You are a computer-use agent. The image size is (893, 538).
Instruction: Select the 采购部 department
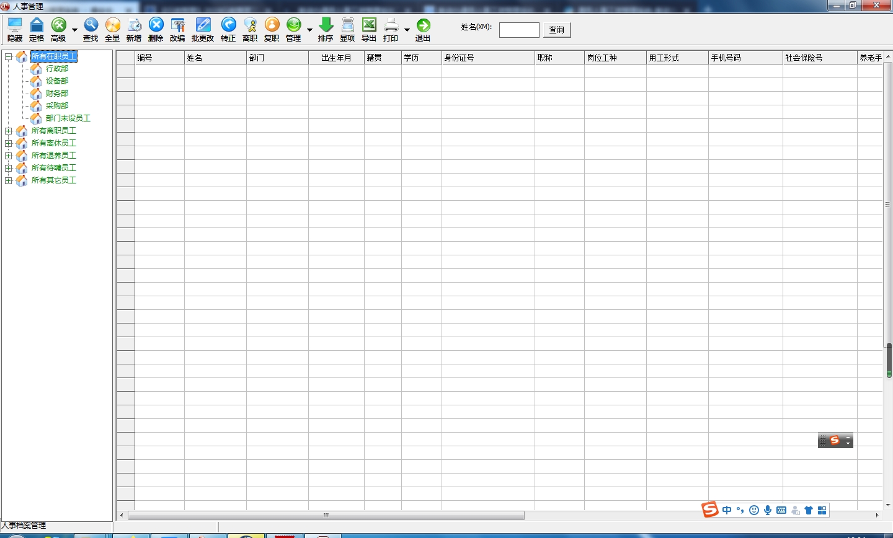point(57,106)
